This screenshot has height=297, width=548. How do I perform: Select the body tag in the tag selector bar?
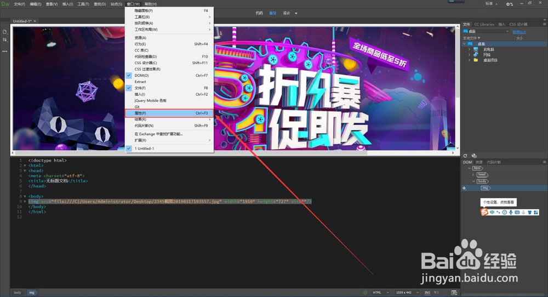[18, 293]
